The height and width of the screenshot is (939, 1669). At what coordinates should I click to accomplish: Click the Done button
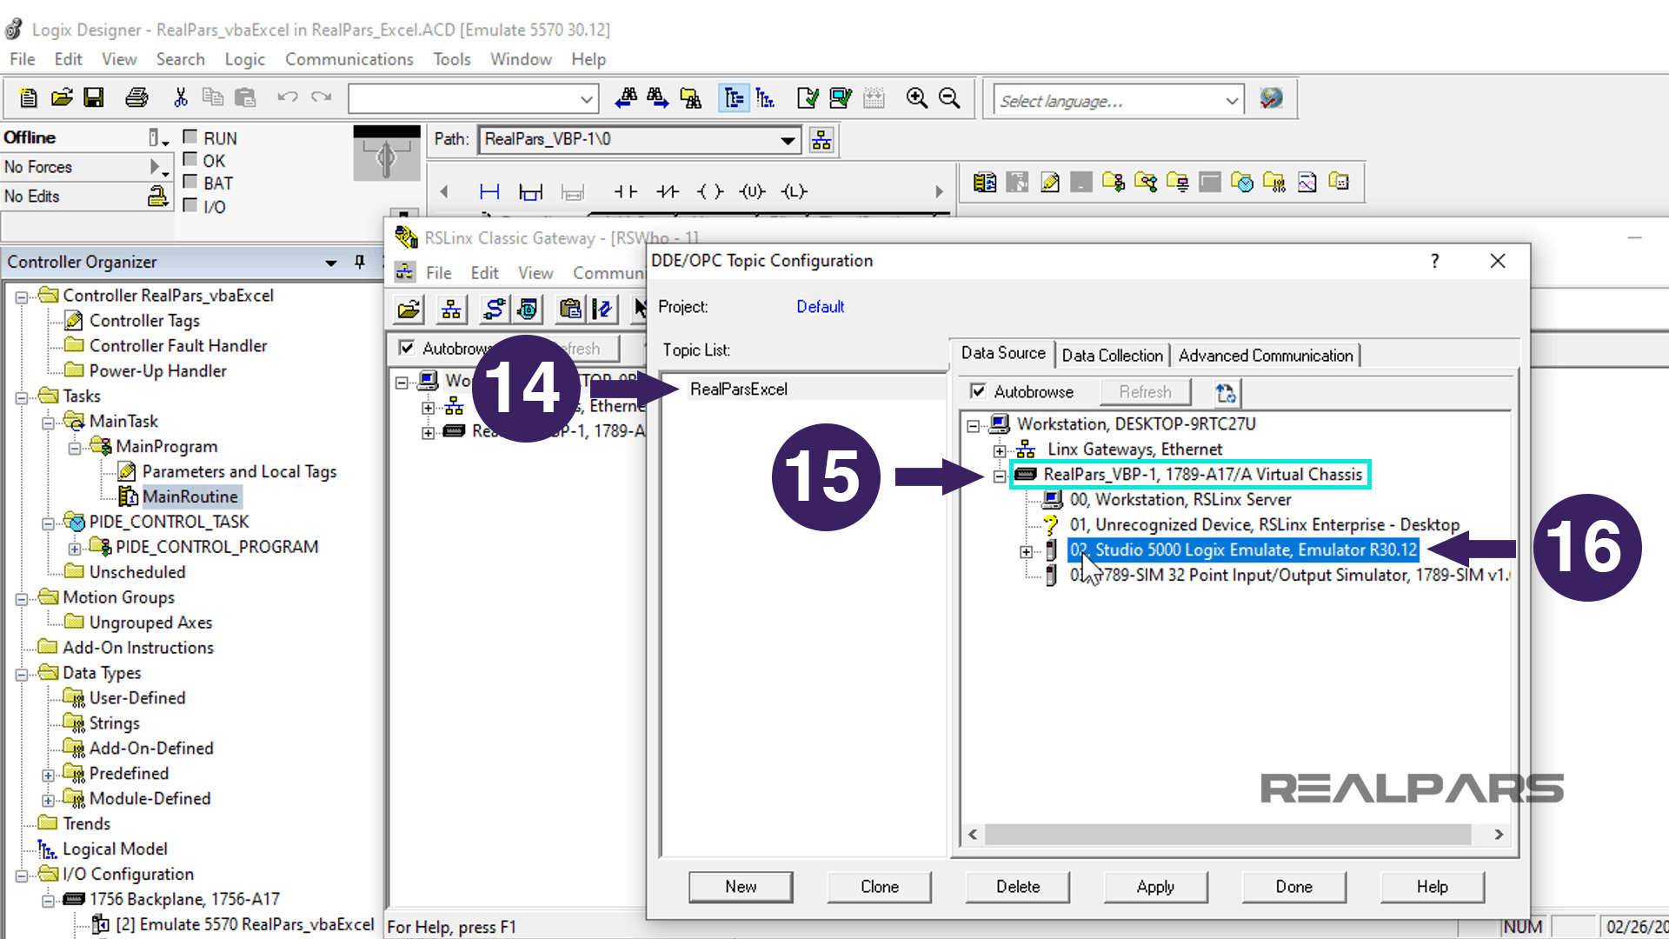(1294, 887)
